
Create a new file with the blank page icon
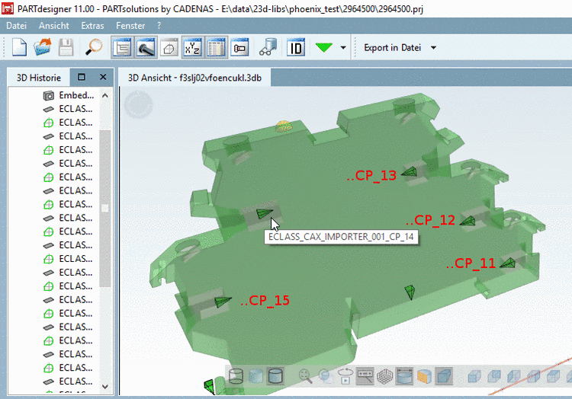click(19, 47)
